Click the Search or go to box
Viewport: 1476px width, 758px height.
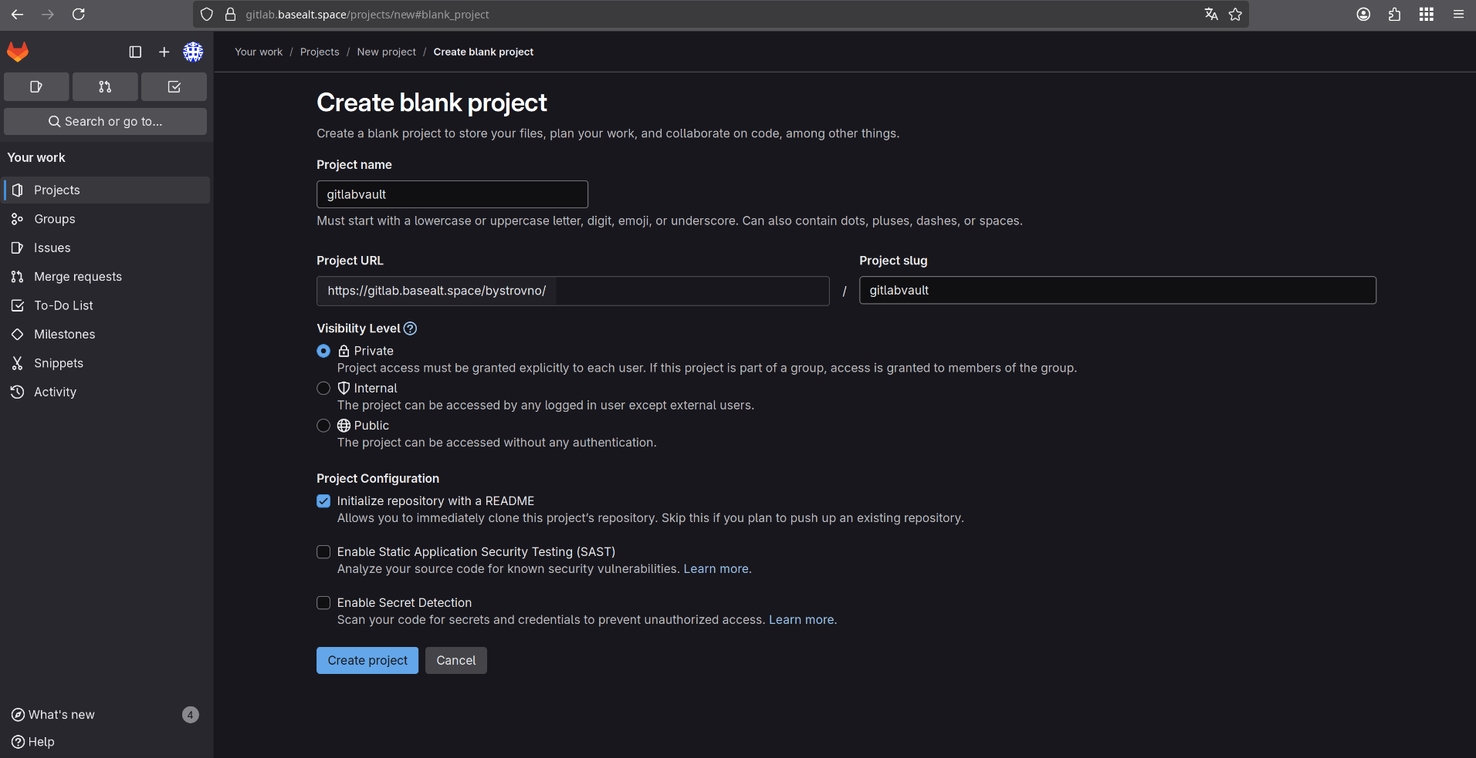tap(105, 121)
